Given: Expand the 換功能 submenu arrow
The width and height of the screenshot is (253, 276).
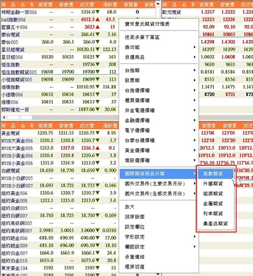Looking at the screenshot, I should [x=195, y=47].
